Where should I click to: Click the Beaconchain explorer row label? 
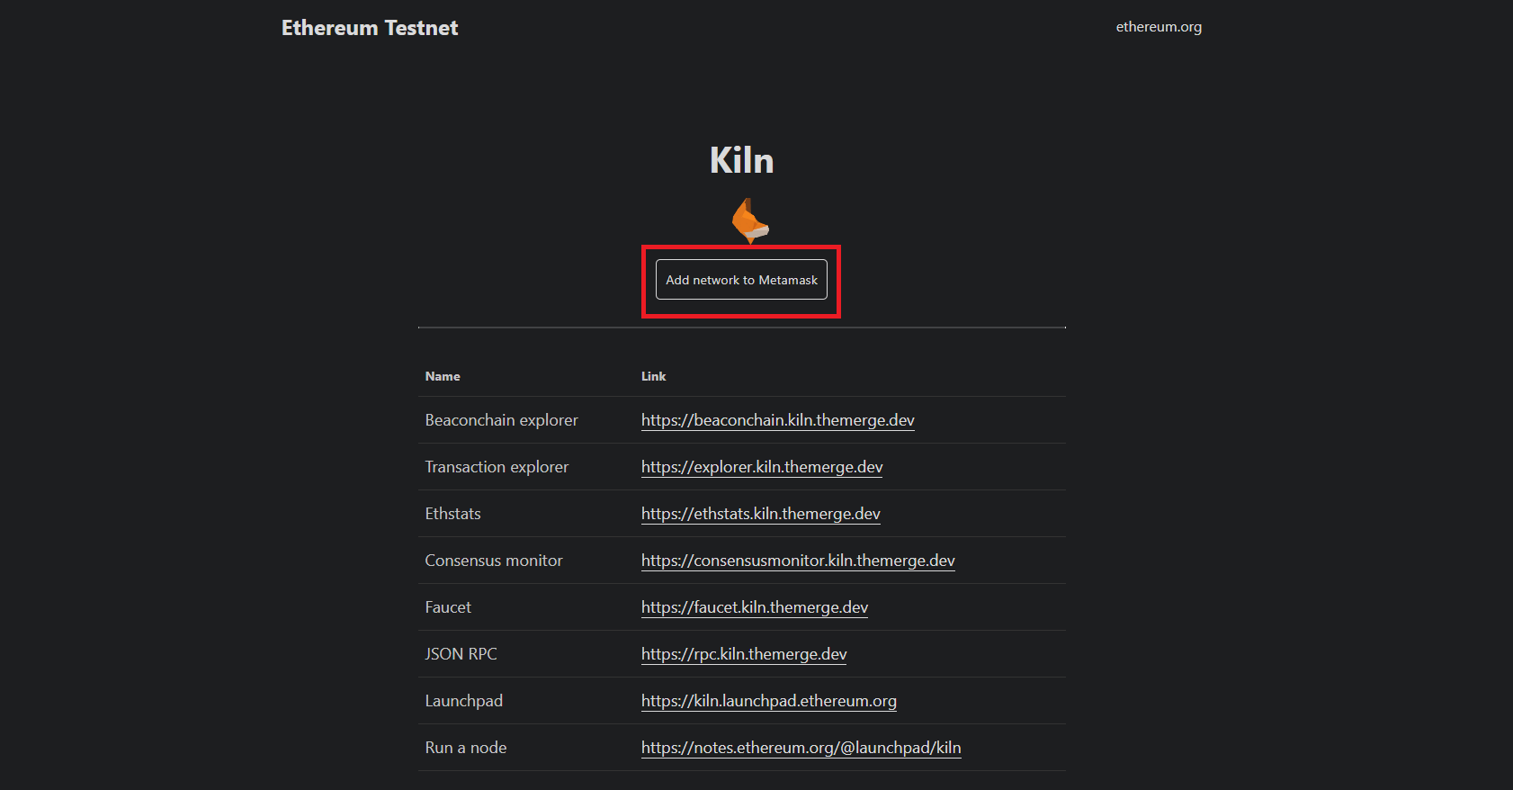point(502,420)
